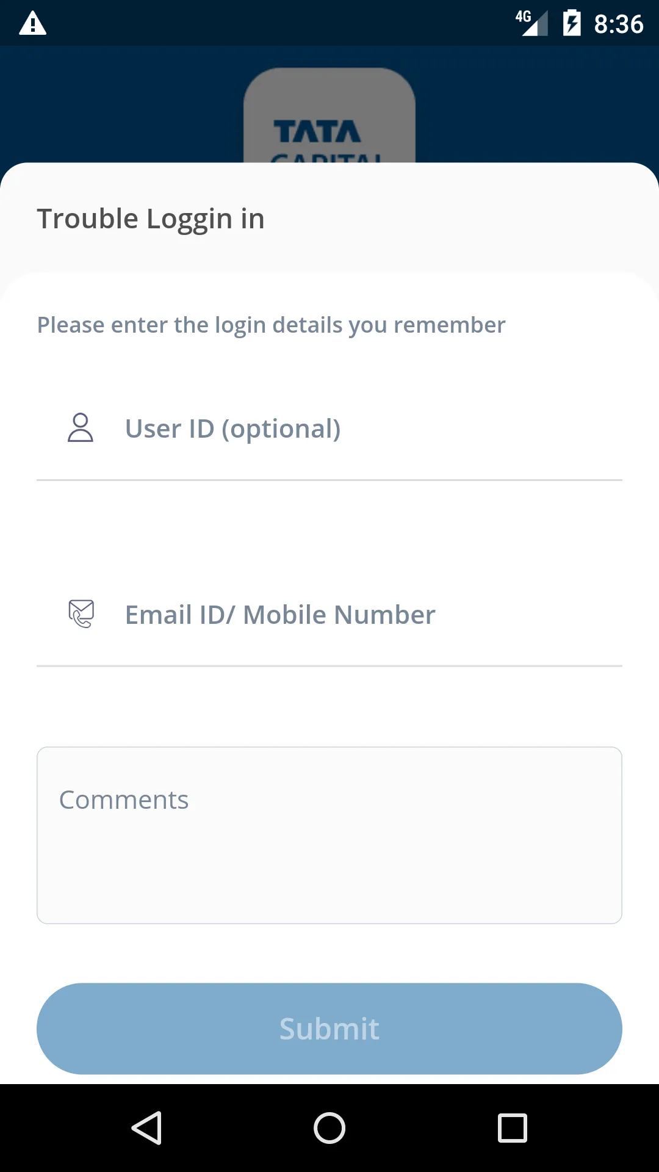
Task: Tap the 4G network label
Action: 523,16
